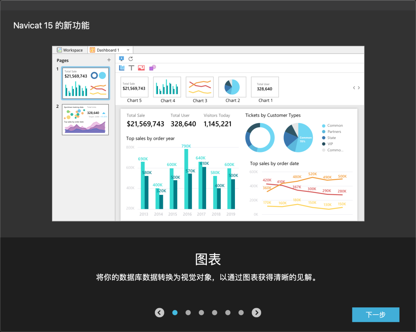Screen dimensions: 416x332
Task: Click the 790K bar label for 2016
Action: click(186, 146)
